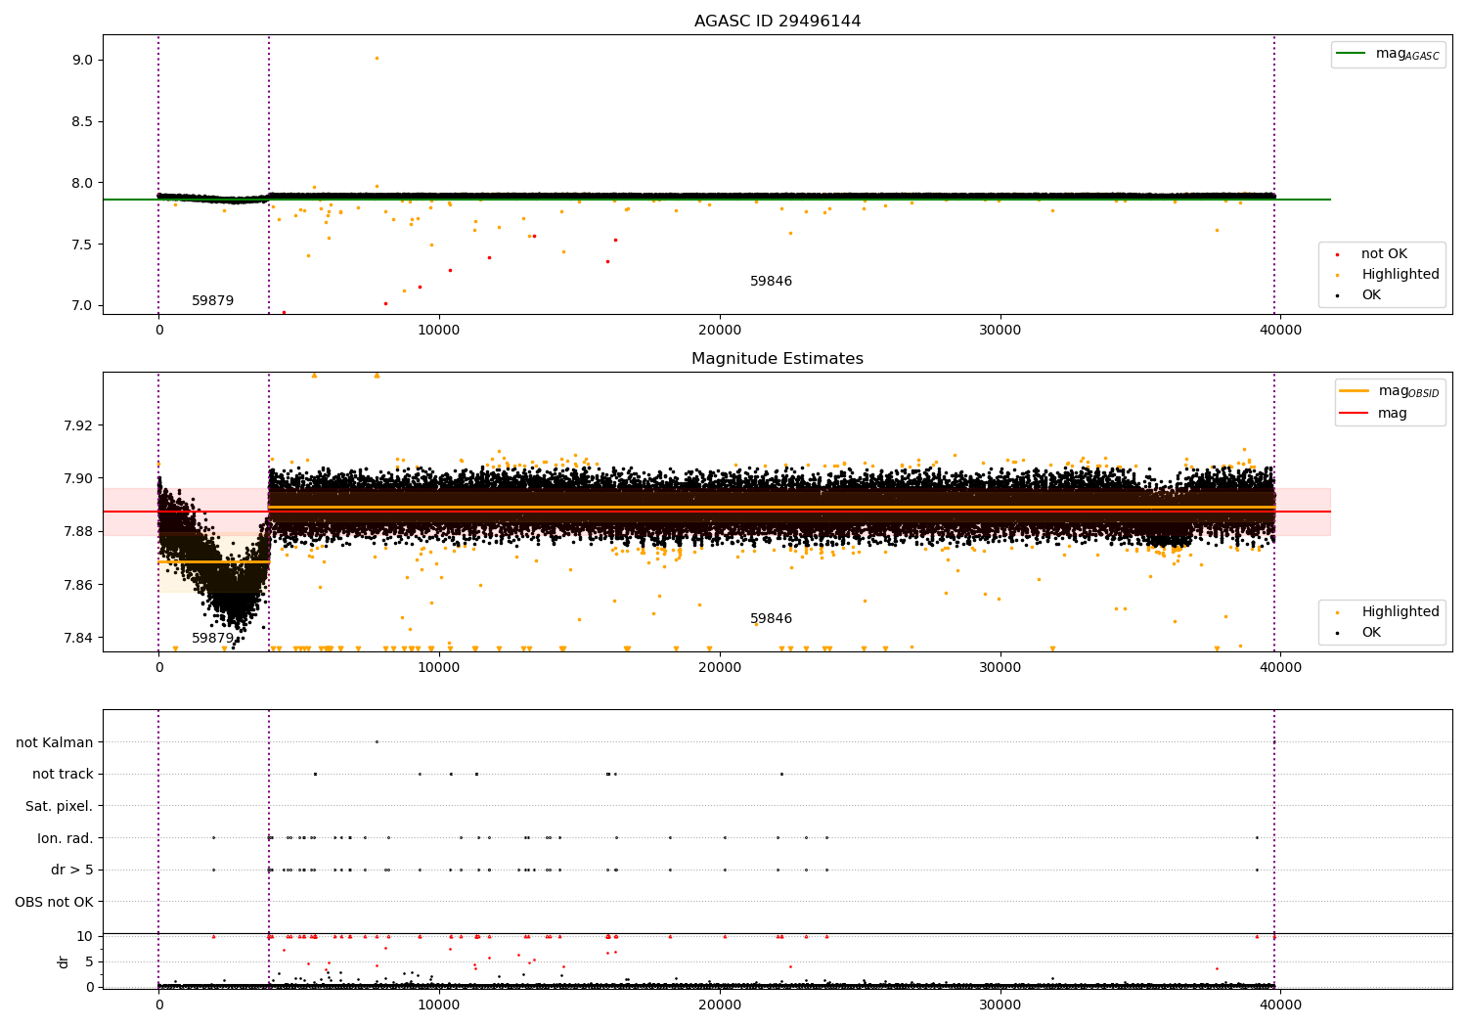Select 'Highlighted' legend entry in Magnitude Estimates plot
The image size is (1467, 1027).
(x=1400, y=612)
